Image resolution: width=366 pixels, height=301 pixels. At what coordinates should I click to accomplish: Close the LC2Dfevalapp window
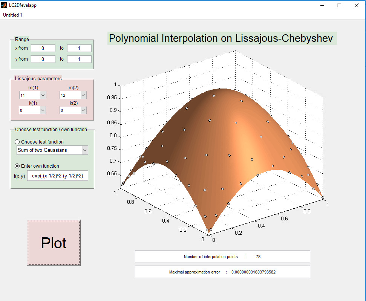357,5
